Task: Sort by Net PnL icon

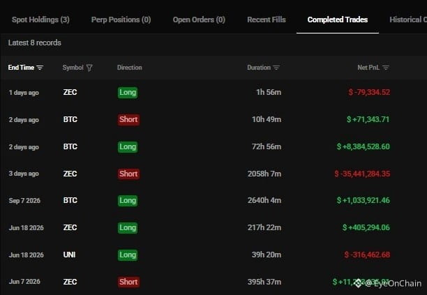Action: [386, 68]
